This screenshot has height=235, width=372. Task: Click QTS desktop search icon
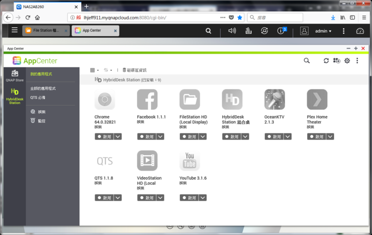(x=208, y=31)
